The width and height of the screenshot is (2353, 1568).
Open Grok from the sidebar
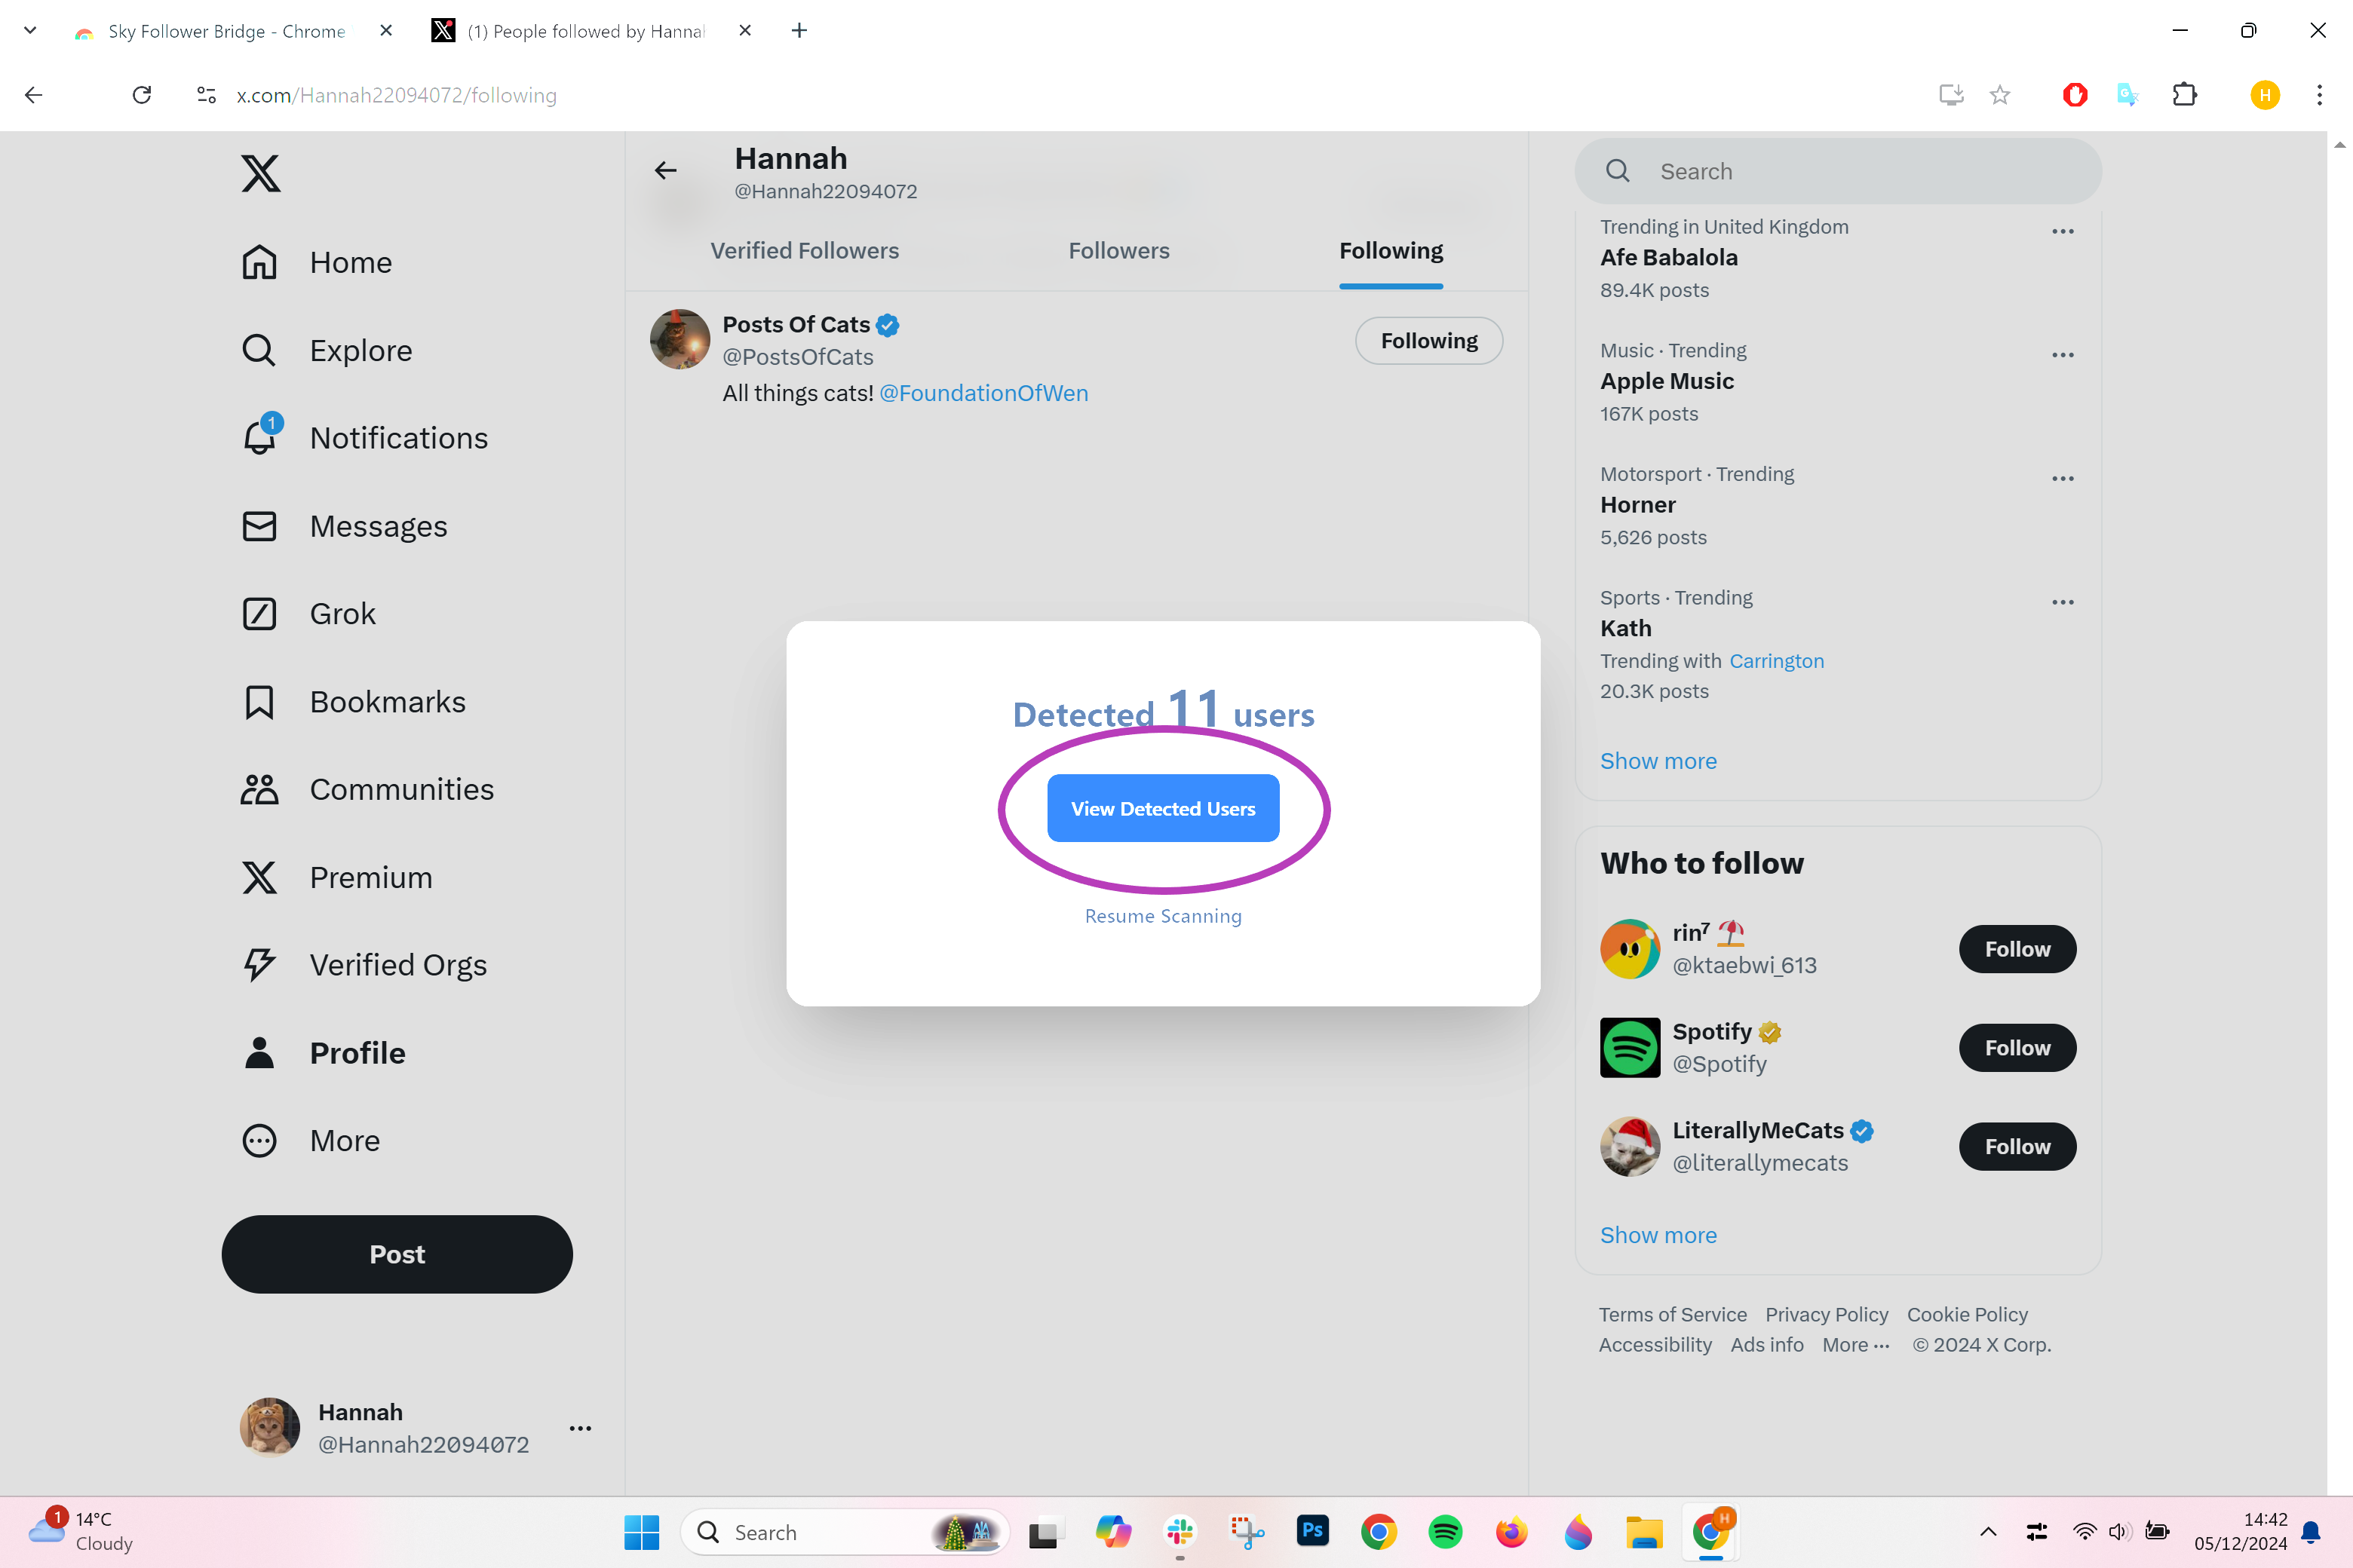point(308,614)
